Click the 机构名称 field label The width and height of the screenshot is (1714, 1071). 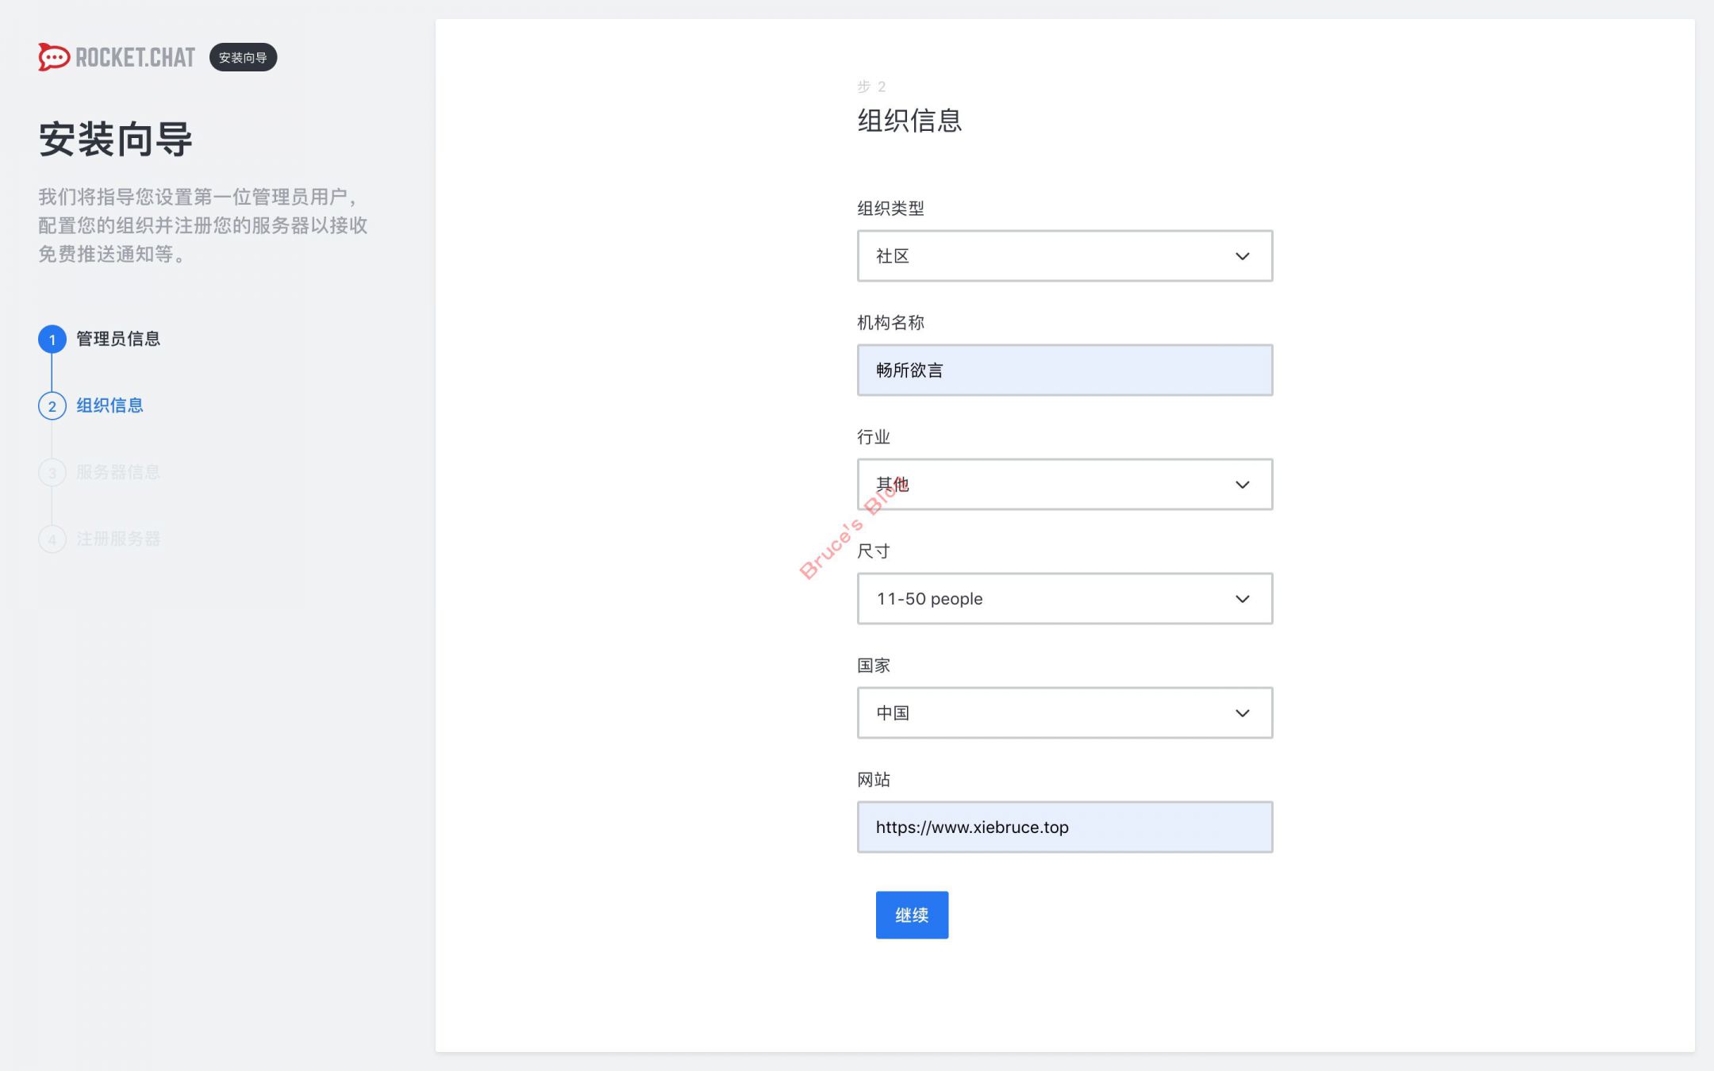pos(890,323)
